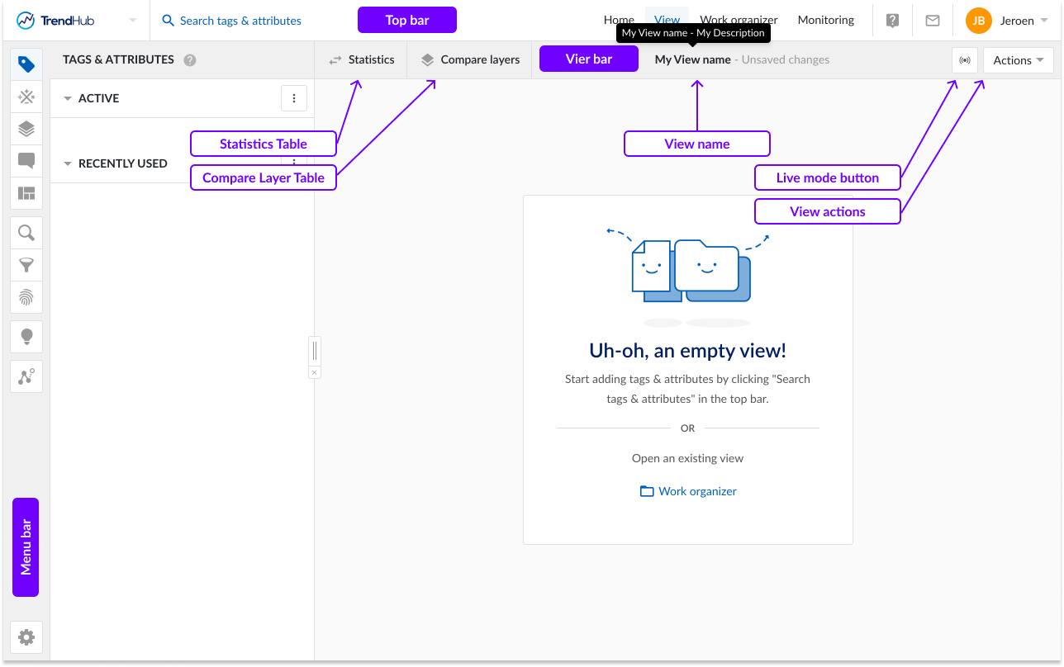Collapse the RECENTLY USED section
1064x667 pixels.
click(68, 163)
